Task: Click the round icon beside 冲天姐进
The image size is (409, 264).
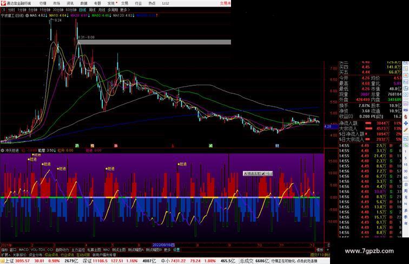Action: tap(2, 151)
